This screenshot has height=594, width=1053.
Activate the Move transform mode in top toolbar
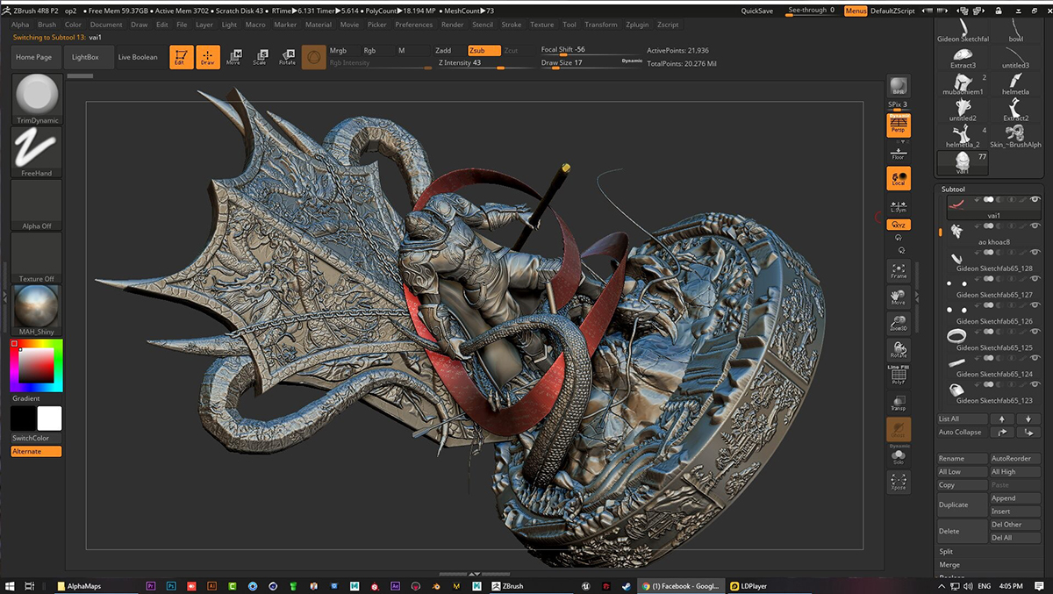pos(233,57)
